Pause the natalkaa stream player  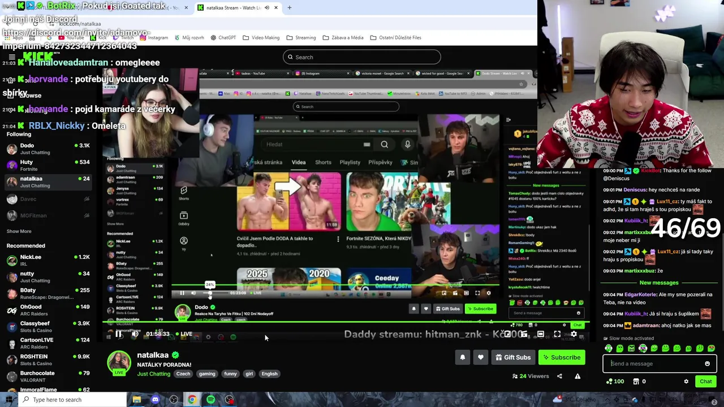[118, 334]
